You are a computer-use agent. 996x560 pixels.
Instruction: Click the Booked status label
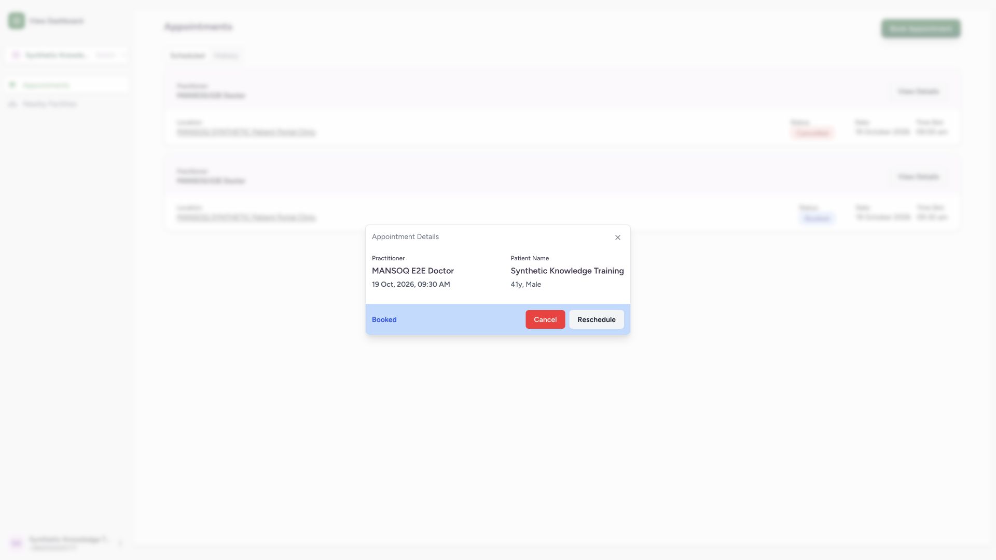[x=384, y=319]
